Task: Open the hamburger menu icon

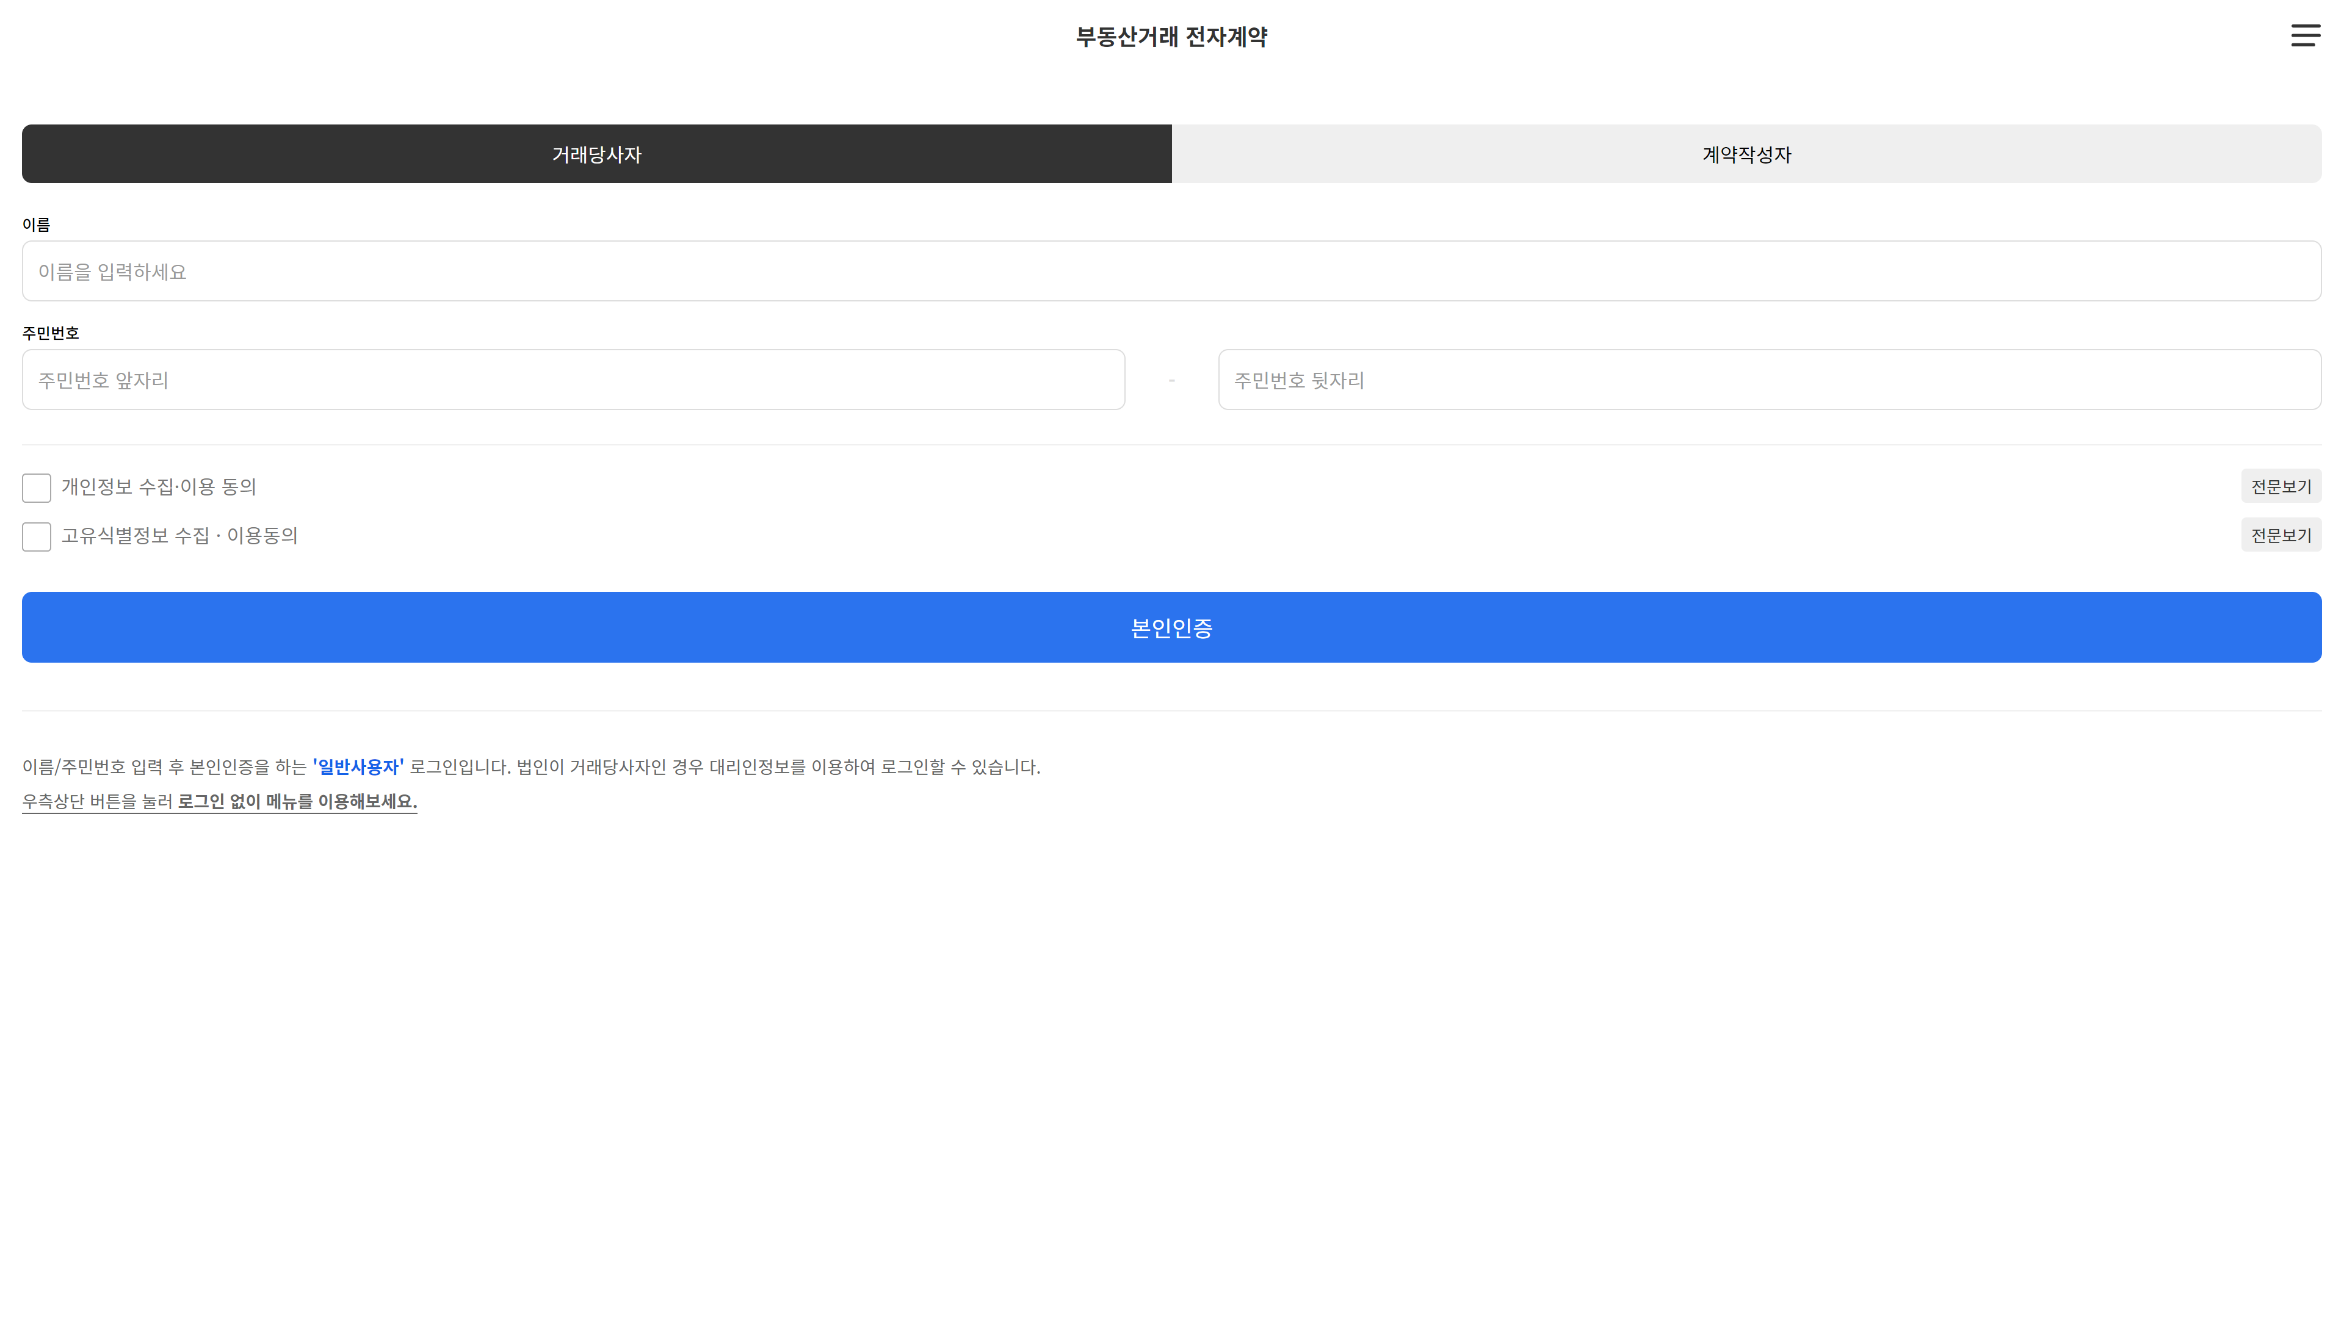Action: [2305, 35]
